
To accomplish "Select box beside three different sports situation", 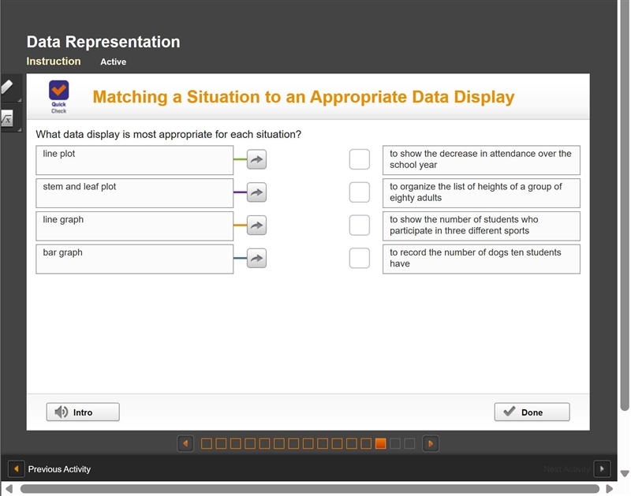I will click(x=360, y=226).
